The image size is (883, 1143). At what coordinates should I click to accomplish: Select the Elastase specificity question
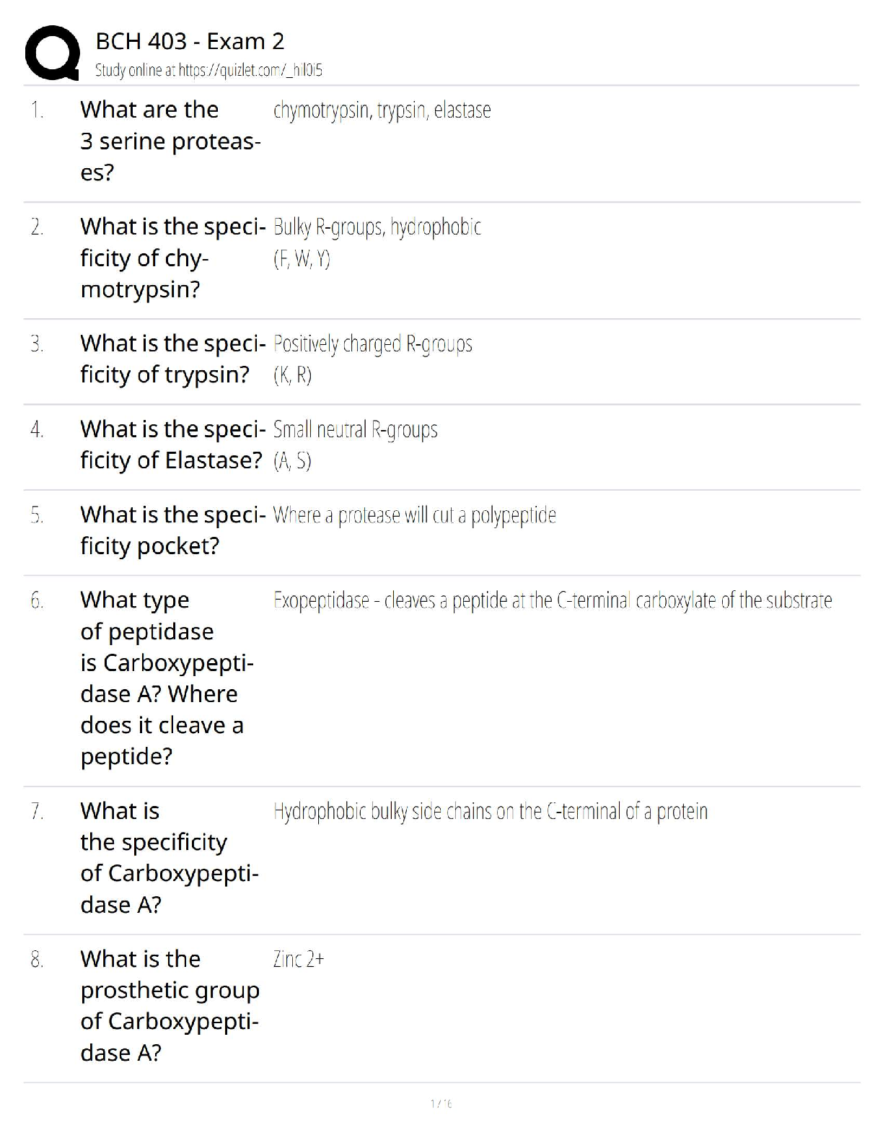[x=172, y=444]
